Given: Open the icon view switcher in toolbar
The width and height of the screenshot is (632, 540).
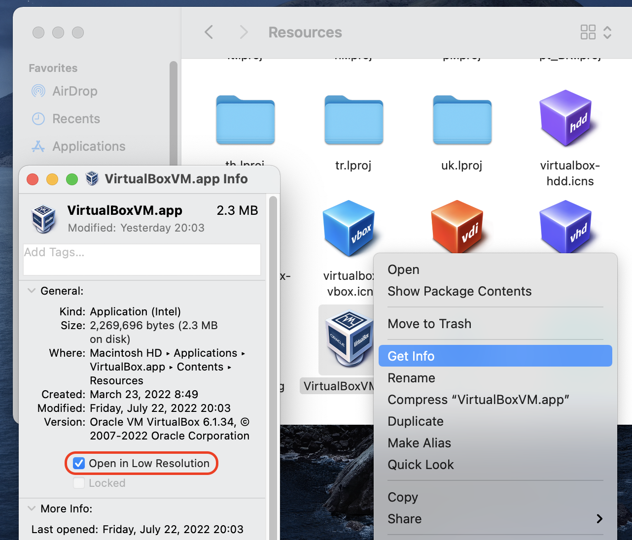Looking at the screenshot, I should (x=596, y=33).
